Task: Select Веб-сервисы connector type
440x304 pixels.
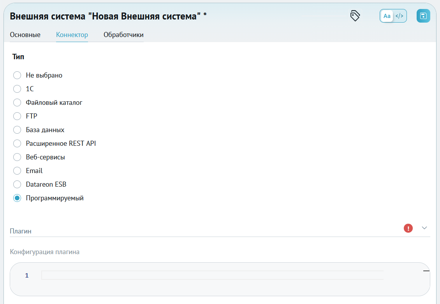Action: click(x=17, y=157)
